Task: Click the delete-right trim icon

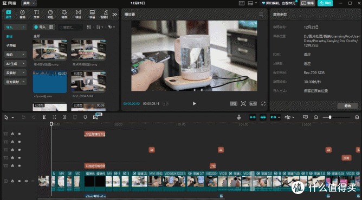Action: [64, 117]
